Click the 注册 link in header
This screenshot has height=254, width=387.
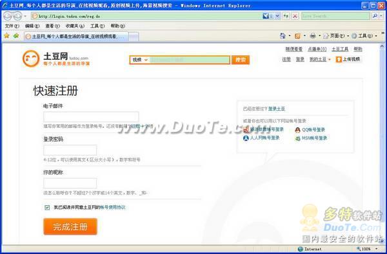[x=286, y=59]
